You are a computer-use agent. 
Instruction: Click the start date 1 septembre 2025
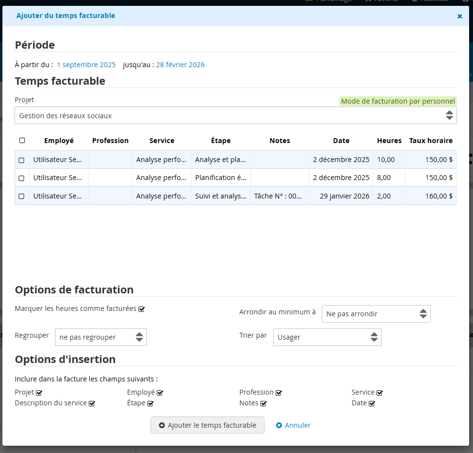click(x=86, y=65)
